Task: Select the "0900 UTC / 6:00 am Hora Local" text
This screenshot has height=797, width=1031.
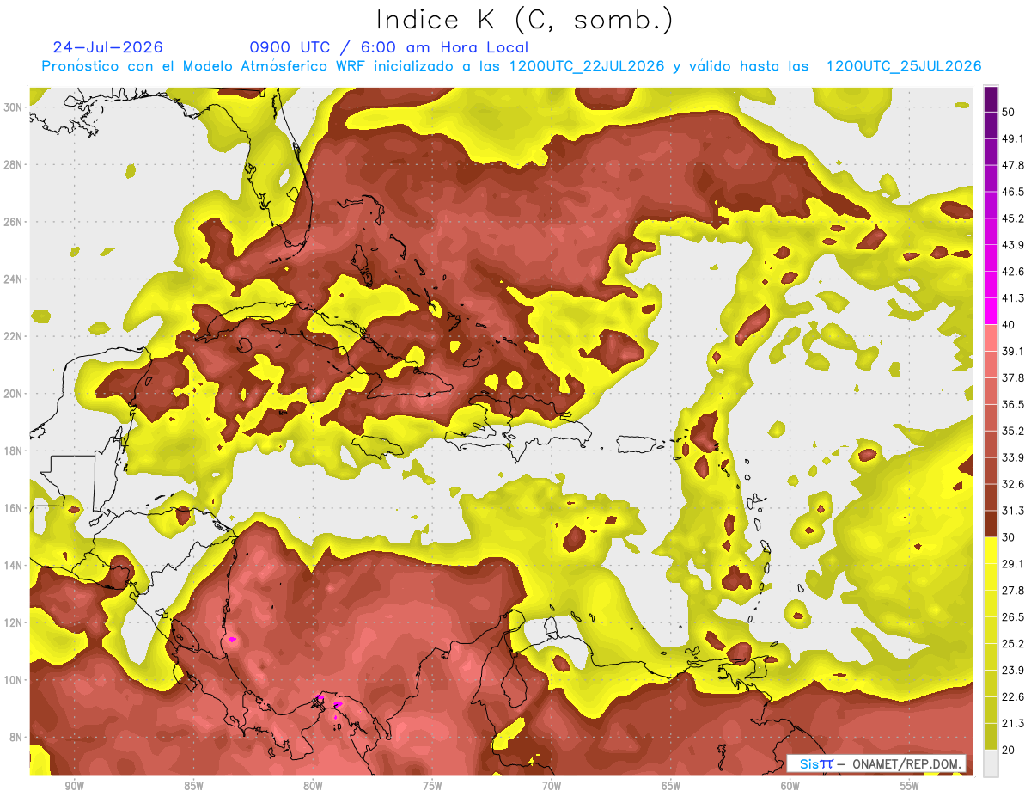Action: [x=388, y=47]
